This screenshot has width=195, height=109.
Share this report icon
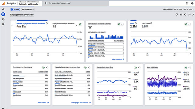(185, 15)
